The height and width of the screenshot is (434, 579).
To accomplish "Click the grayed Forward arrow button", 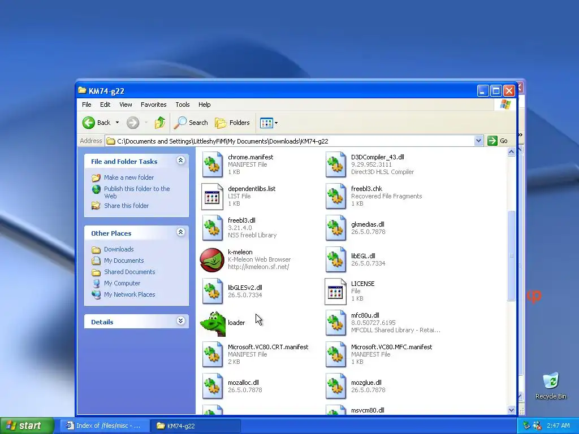I will (x=133, y=123).
